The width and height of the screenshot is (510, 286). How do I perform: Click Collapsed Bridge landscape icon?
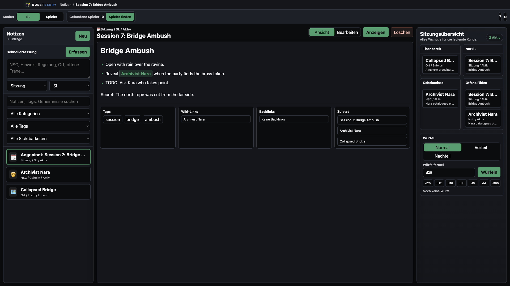13,192
